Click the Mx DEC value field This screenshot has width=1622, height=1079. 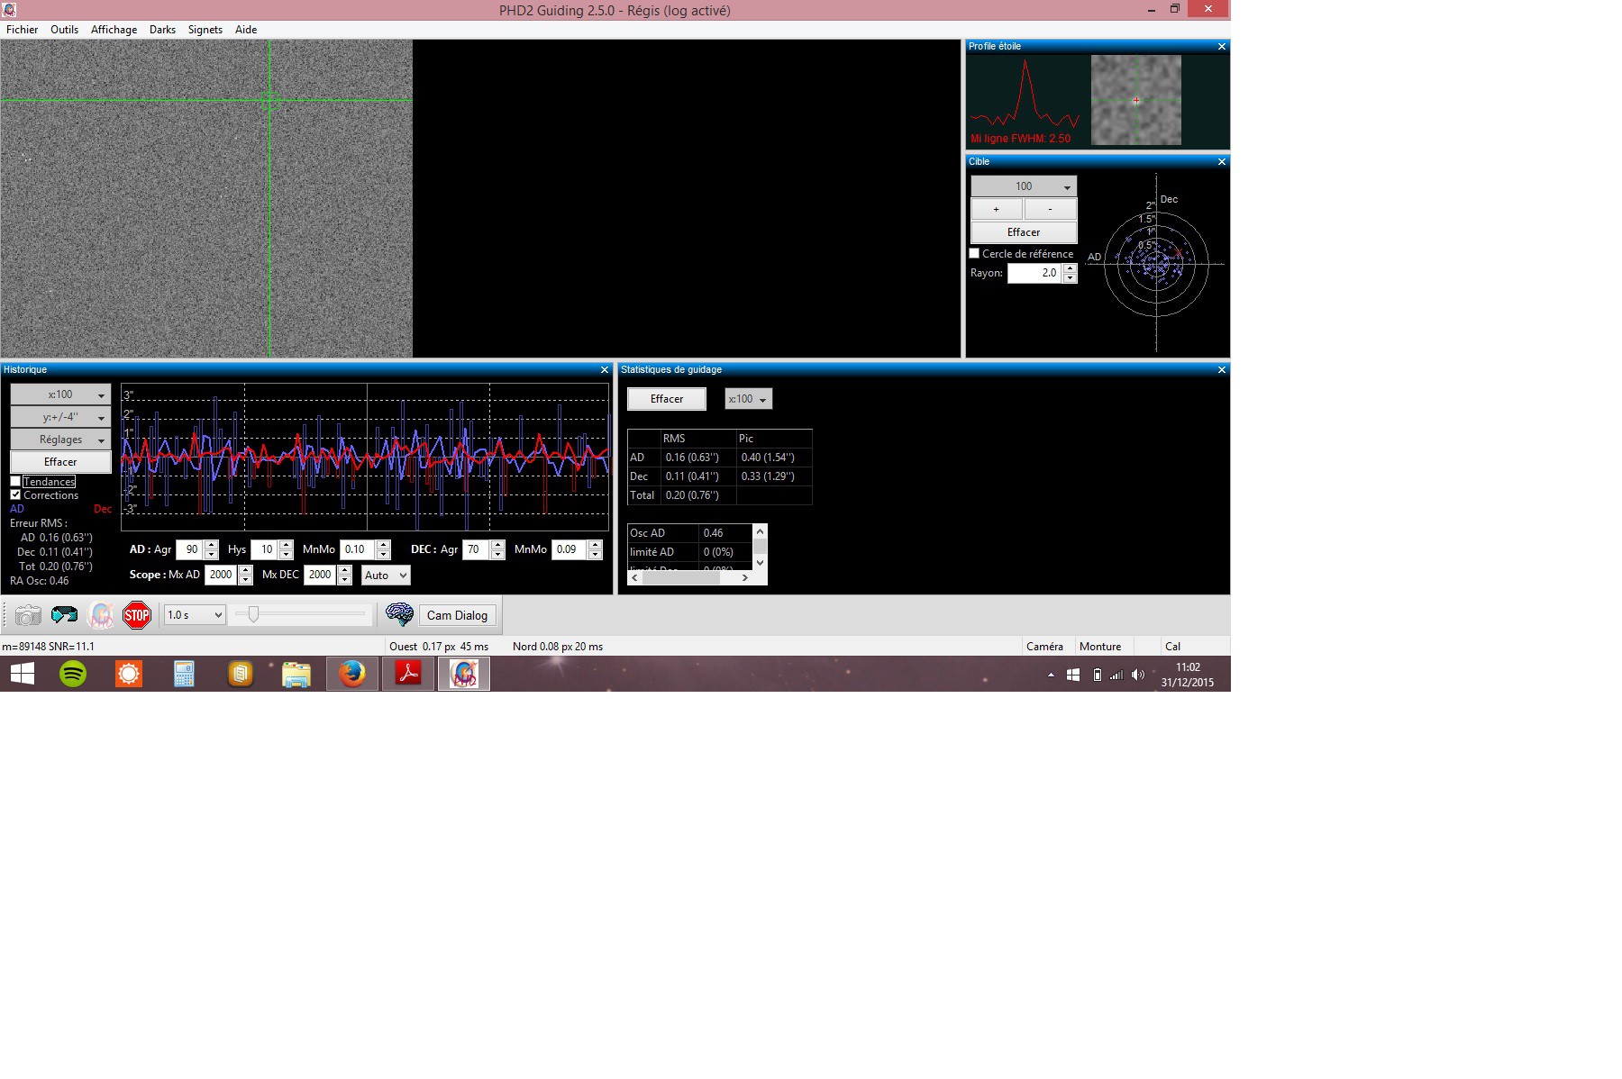pyautogui.click(x=320, y=575)
